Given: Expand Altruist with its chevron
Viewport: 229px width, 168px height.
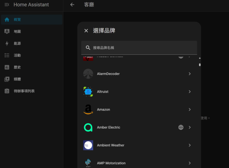Looking at the screenshot, I should pyautogui.click(x=190, y=91).
